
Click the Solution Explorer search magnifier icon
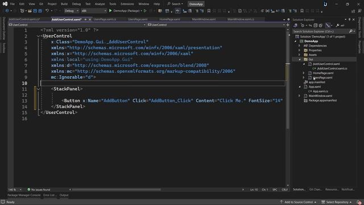pos(351,31)
